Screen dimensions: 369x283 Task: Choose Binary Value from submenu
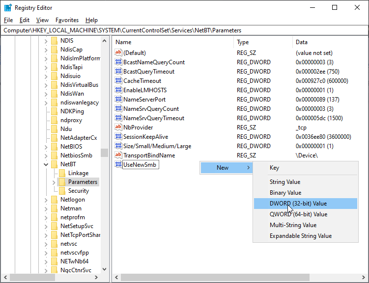coord(306,193)
